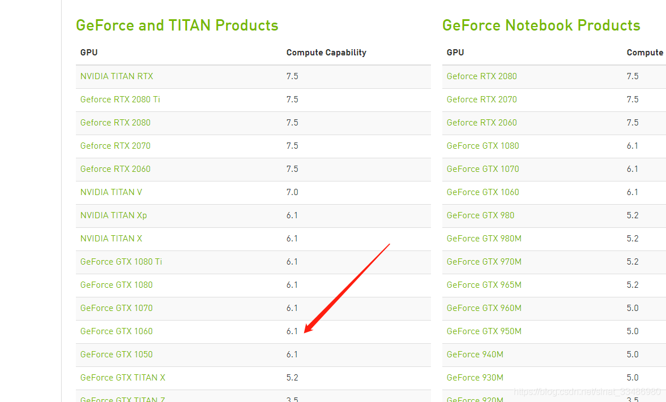Click GeForce GTX 1060 in Notebook Products table
Viewport: 666px width, 402px height.
tap(483, 192)
